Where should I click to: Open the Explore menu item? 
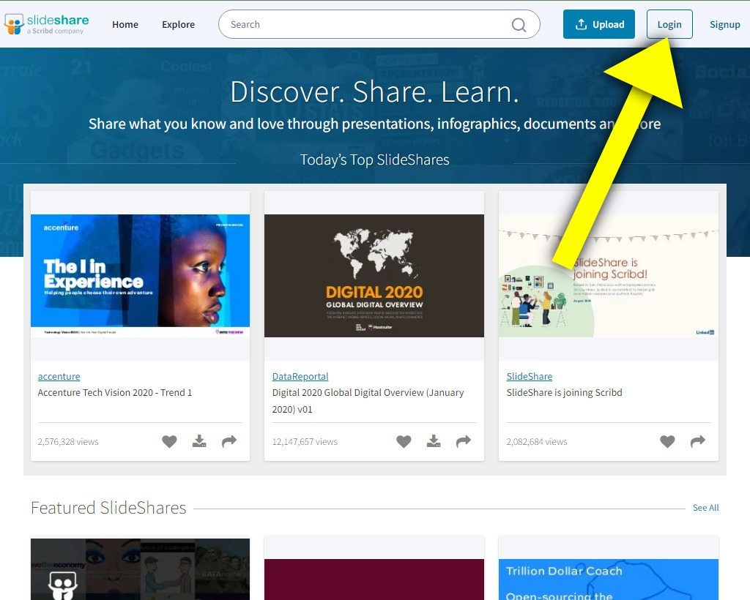179,24
